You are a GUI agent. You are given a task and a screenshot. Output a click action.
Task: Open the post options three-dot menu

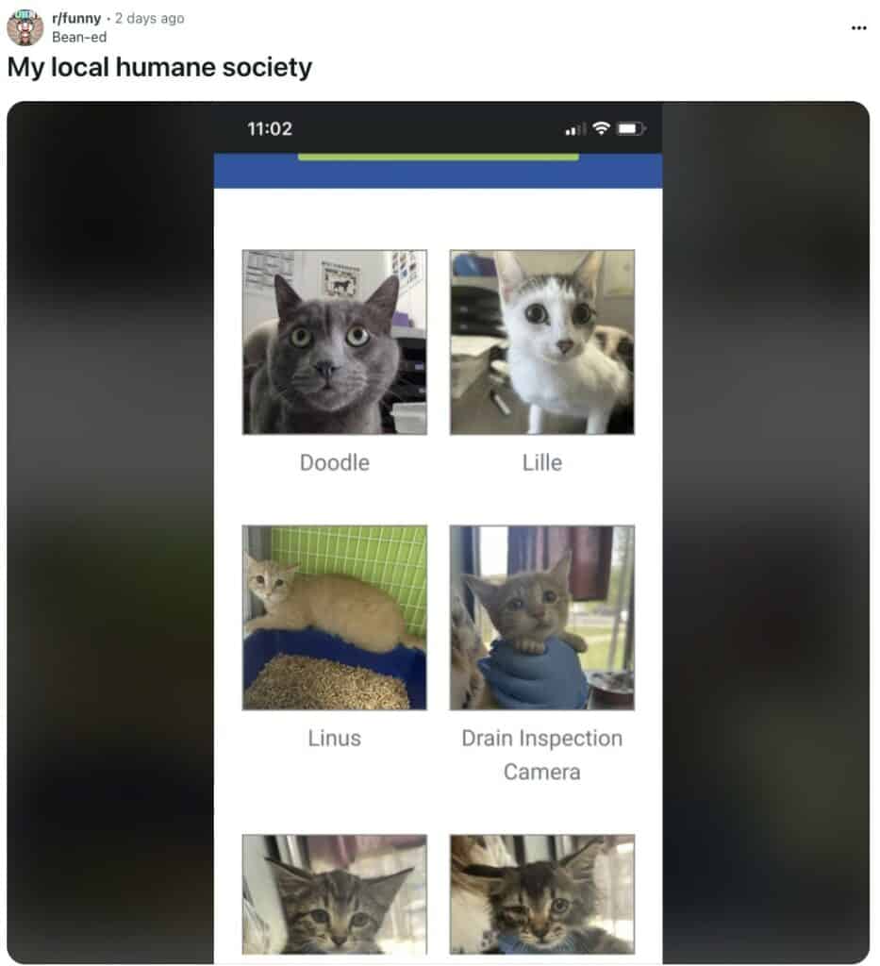tap(858, 27)
